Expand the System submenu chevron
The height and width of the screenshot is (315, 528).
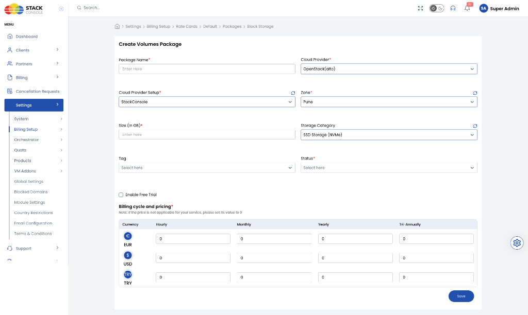point(61,119)
